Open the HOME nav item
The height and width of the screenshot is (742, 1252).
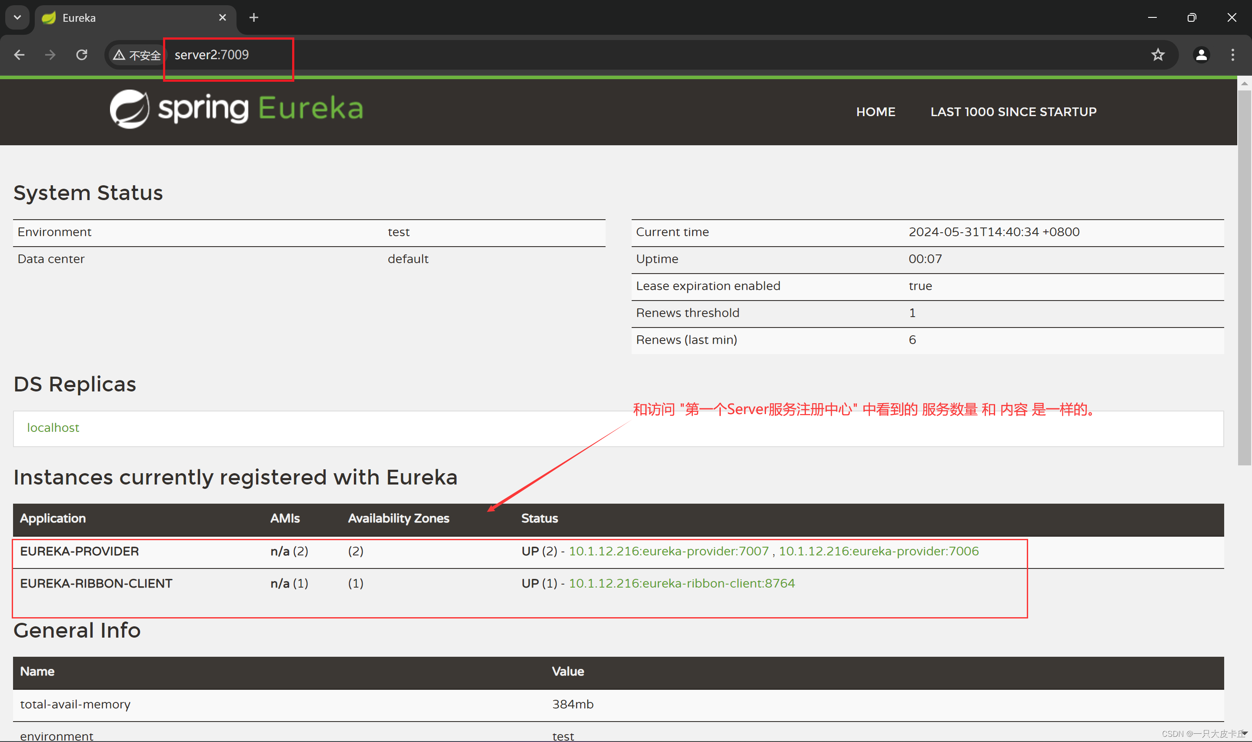coord(875,111)
